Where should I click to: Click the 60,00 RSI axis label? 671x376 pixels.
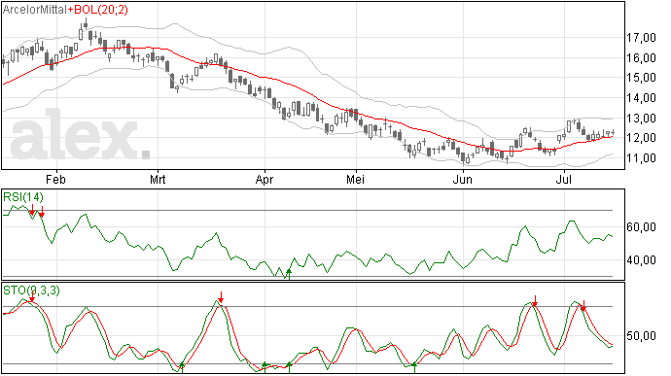coord(641,227)
